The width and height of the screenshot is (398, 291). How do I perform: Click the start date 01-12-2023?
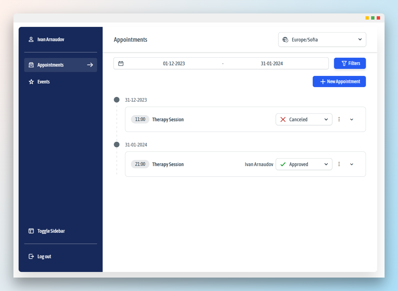pyautogui.click(x=174, y=64)
